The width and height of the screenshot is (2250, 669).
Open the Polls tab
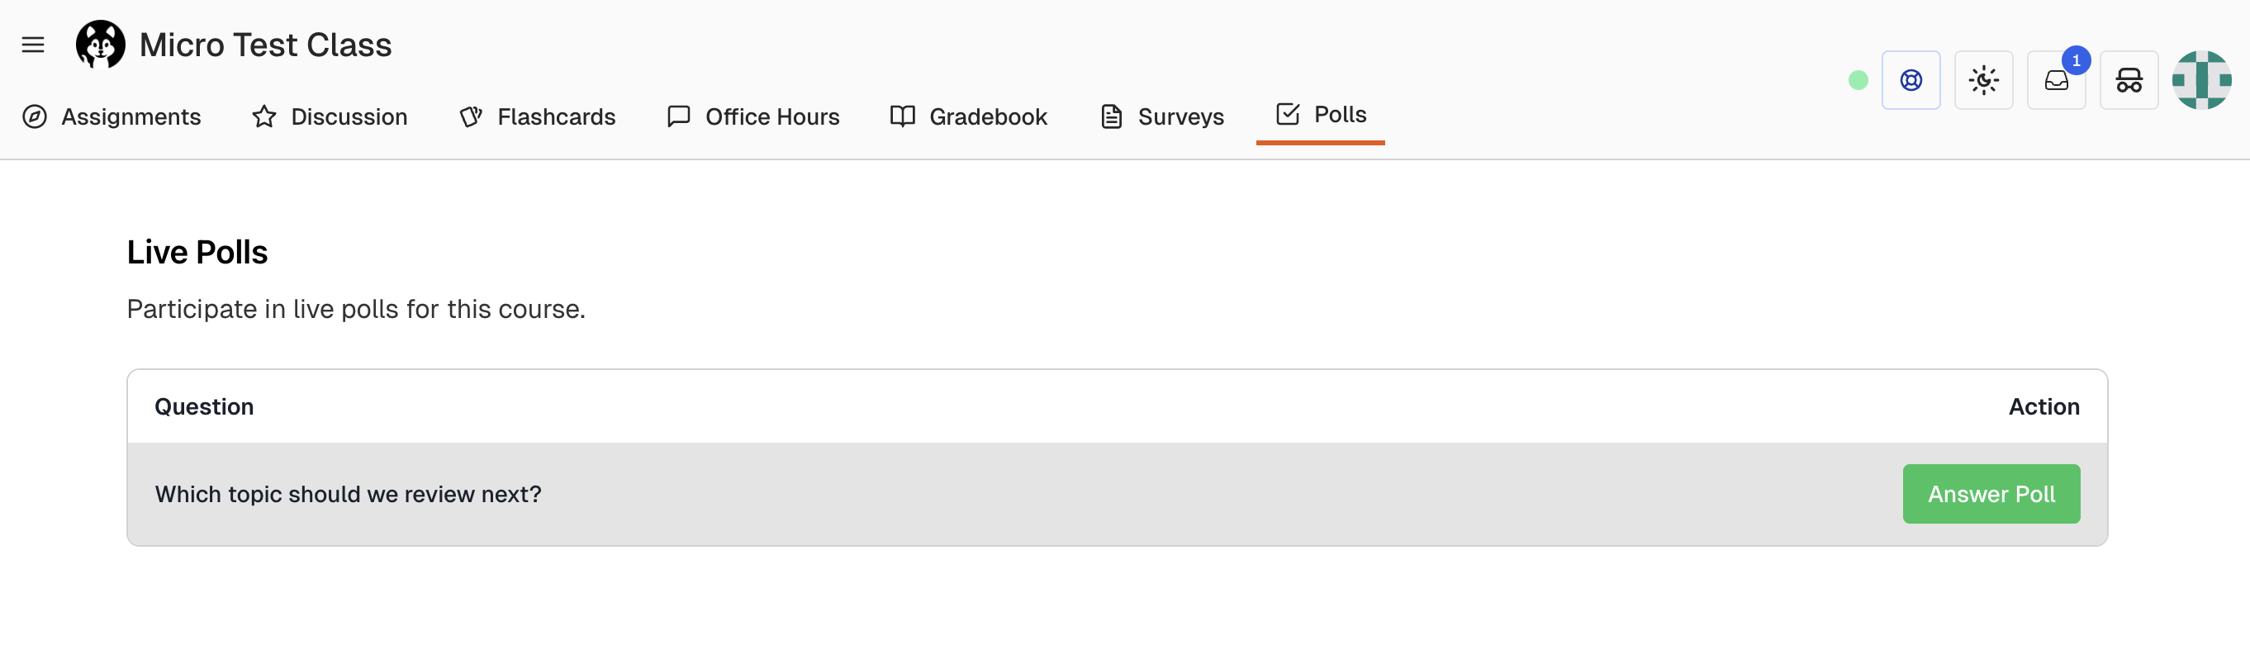(1339, 113)
